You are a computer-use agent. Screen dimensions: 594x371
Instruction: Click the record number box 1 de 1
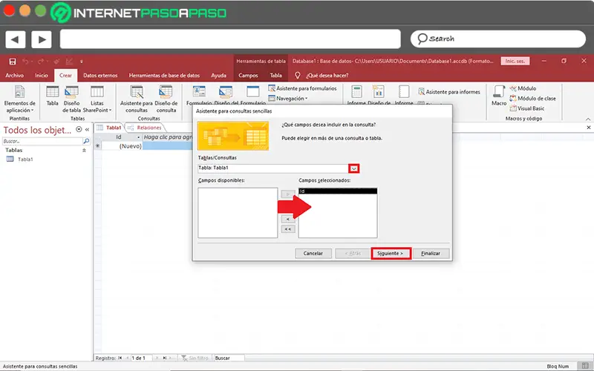[141, 358]
